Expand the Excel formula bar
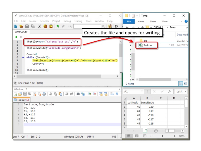The height and width of the screenshot is (151, 201). (x=186, y=91)
